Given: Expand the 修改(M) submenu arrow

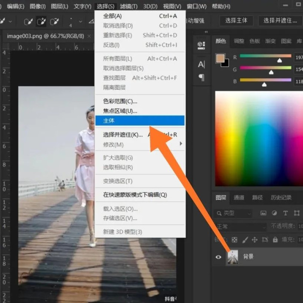Looking at the screenshot, I should tap(181, 144).
